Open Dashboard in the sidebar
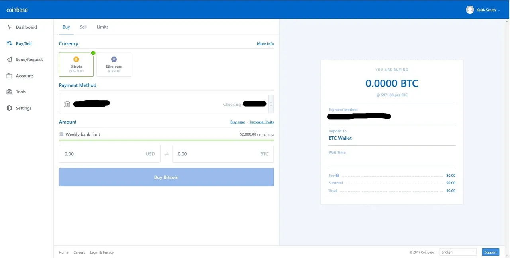The height and width of the screenshot is (258, 510). (x=26, y=27)
